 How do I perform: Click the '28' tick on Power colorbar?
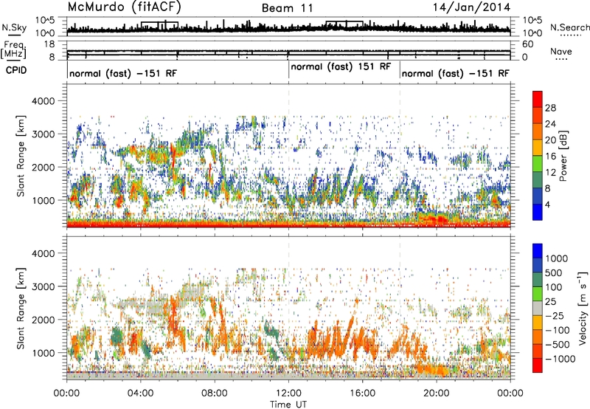tap(550, 108)
